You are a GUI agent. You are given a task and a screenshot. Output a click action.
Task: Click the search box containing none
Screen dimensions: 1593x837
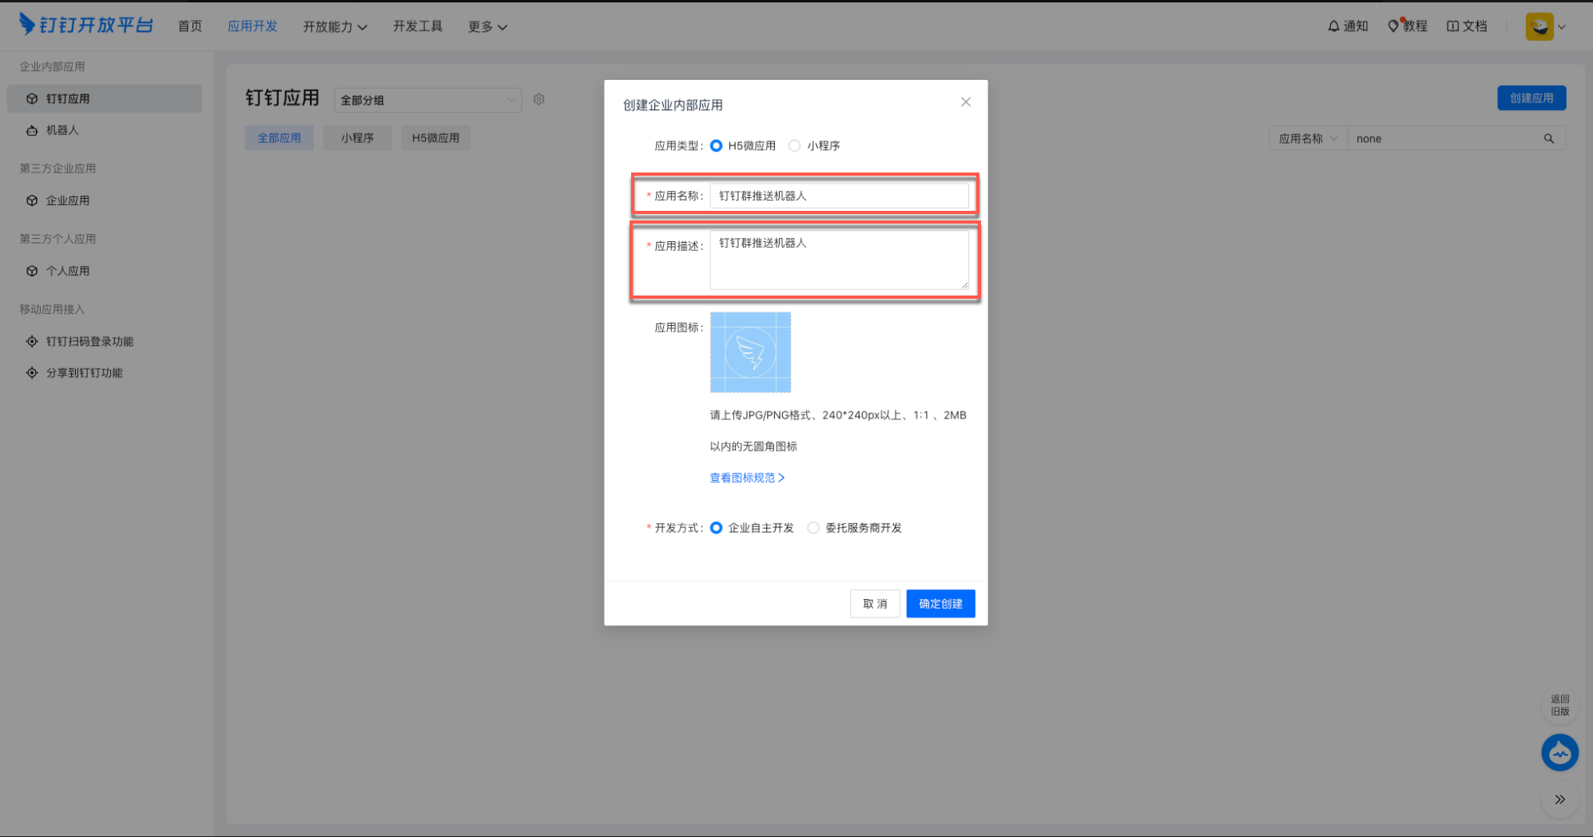(x=1456, y=139)
